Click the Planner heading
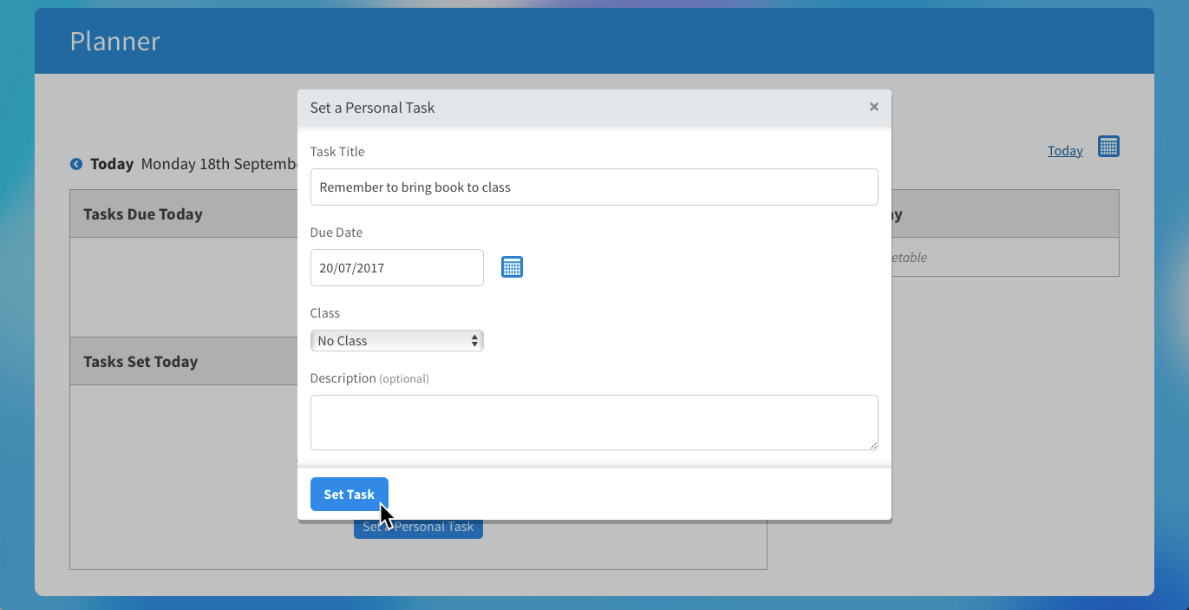This screenshot has width=1189, height=610. click(x=114, y=41)
